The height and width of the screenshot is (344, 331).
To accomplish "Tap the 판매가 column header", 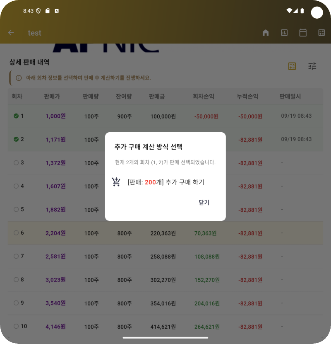I will click(52, 96).
